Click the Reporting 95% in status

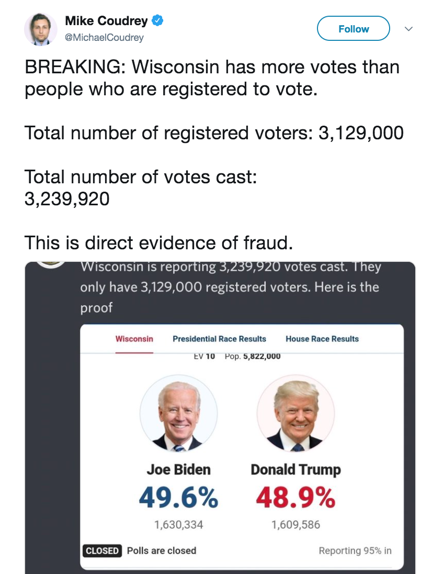click(x=355, y=551)
